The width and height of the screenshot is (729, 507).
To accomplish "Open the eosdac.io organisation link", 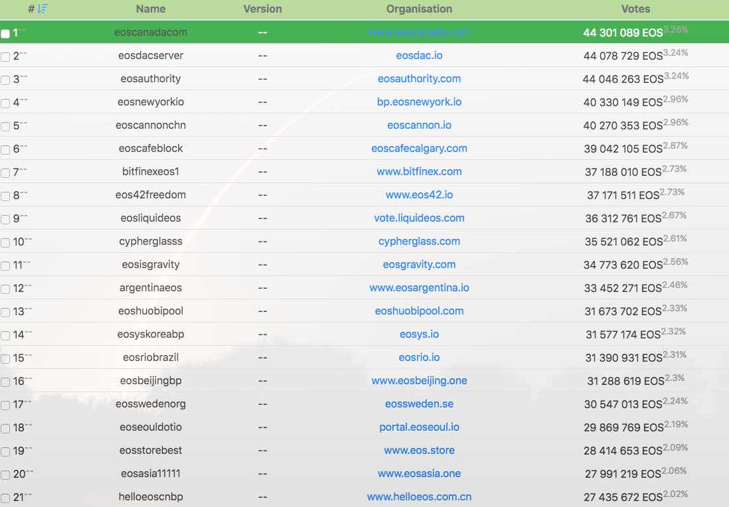I will point(419,55).
